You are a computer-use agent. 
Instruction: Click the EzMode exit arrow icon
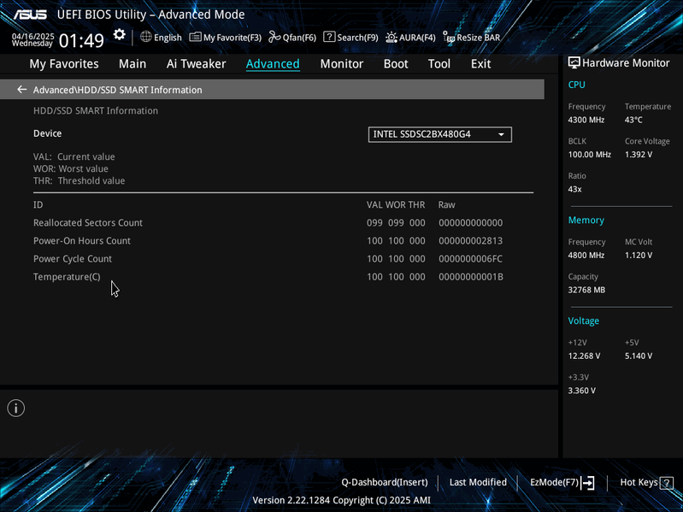pos(587,482)
